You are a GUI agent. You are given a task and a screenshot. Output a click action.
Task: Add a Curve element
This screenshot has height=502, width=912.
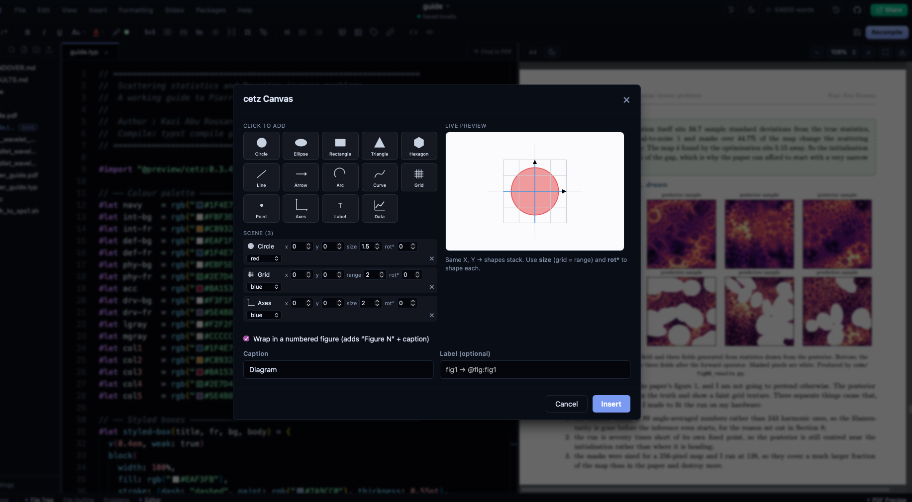(380, 177)
